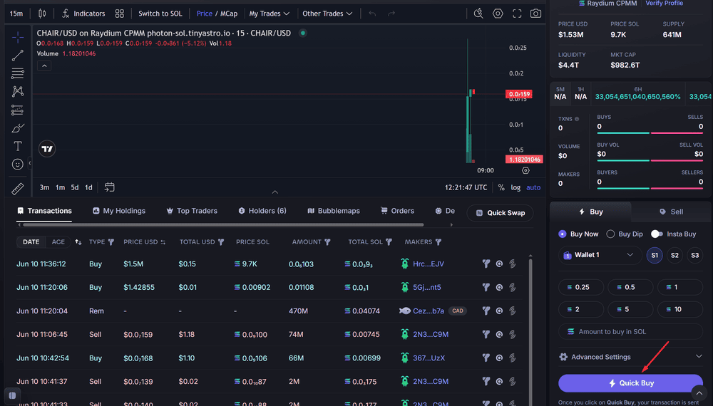Viewport: 713px width, 406px height.
Task: Open the Wallet 1 selector
Action: (x=600, y=255)
